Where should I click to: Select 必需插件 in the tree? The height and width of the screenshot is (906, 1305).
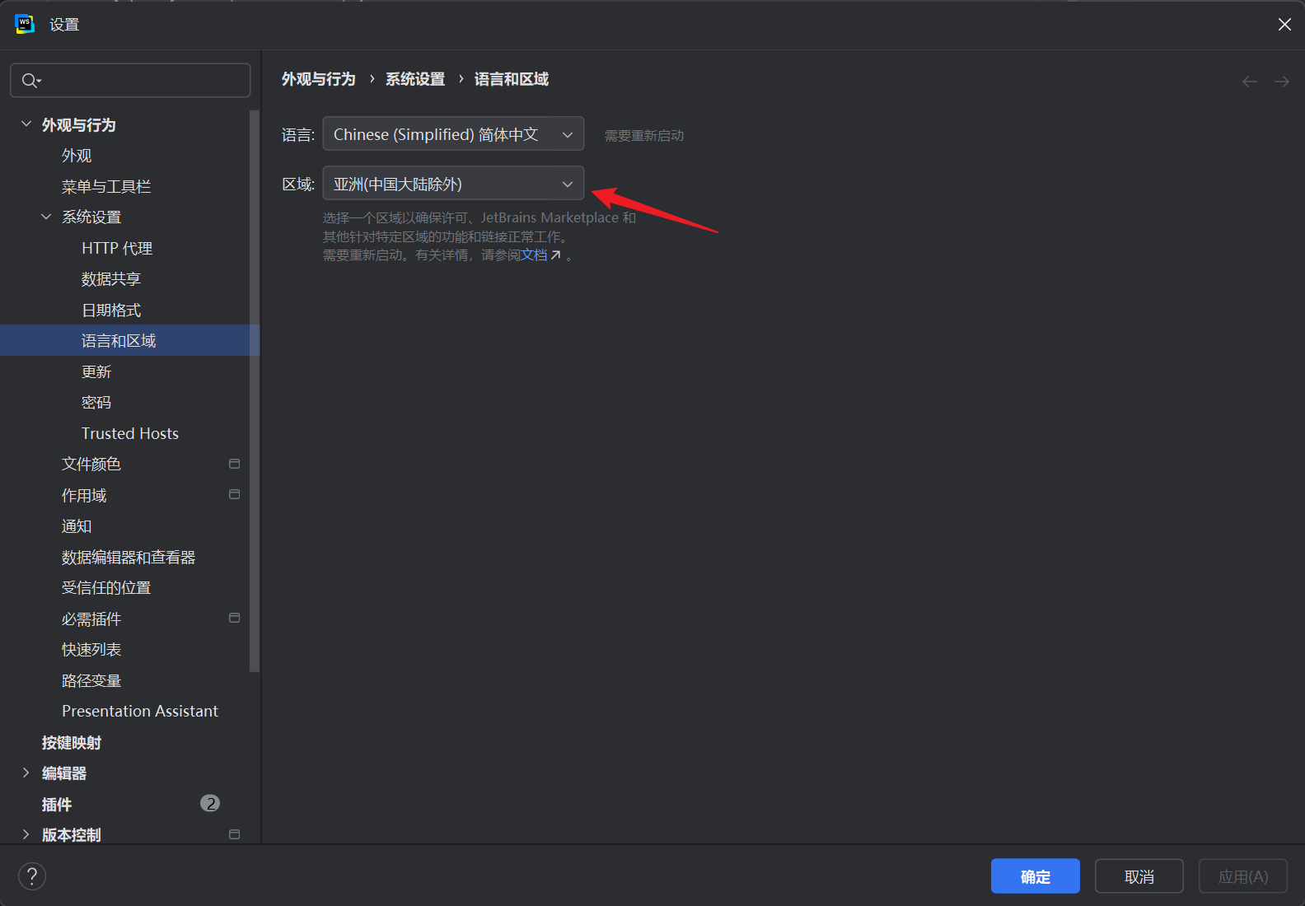tap(91, 619)
